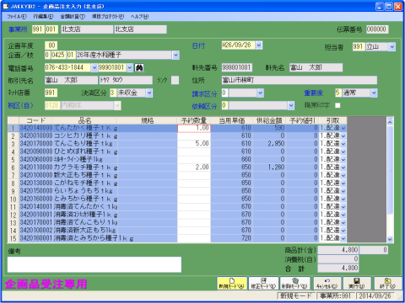Click the 伝票番号 000000 field

[x=377, y=29]
